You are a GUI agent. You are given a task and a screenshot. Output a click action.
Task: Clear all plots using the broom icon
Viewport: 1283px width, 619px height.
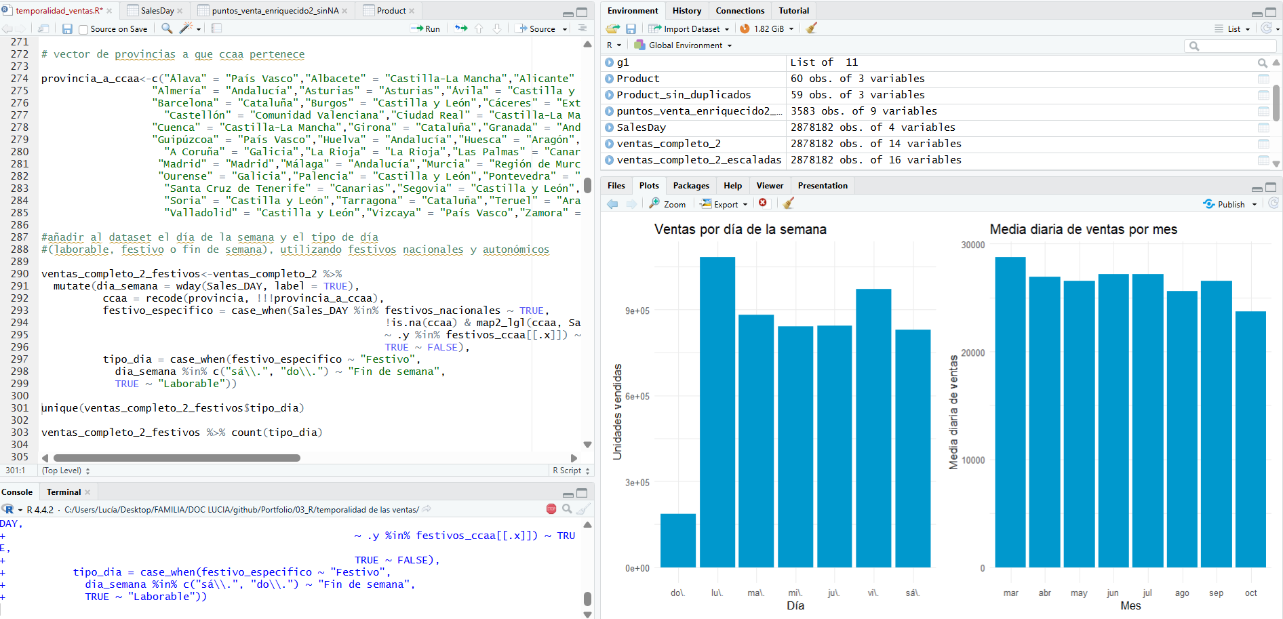pos(788,203)
